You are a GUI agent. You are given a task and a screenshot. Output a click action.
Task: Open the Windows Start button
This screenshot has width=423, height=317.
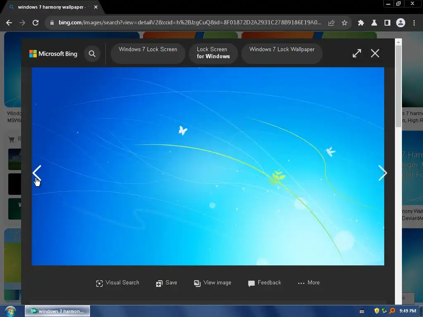(10, 311)
